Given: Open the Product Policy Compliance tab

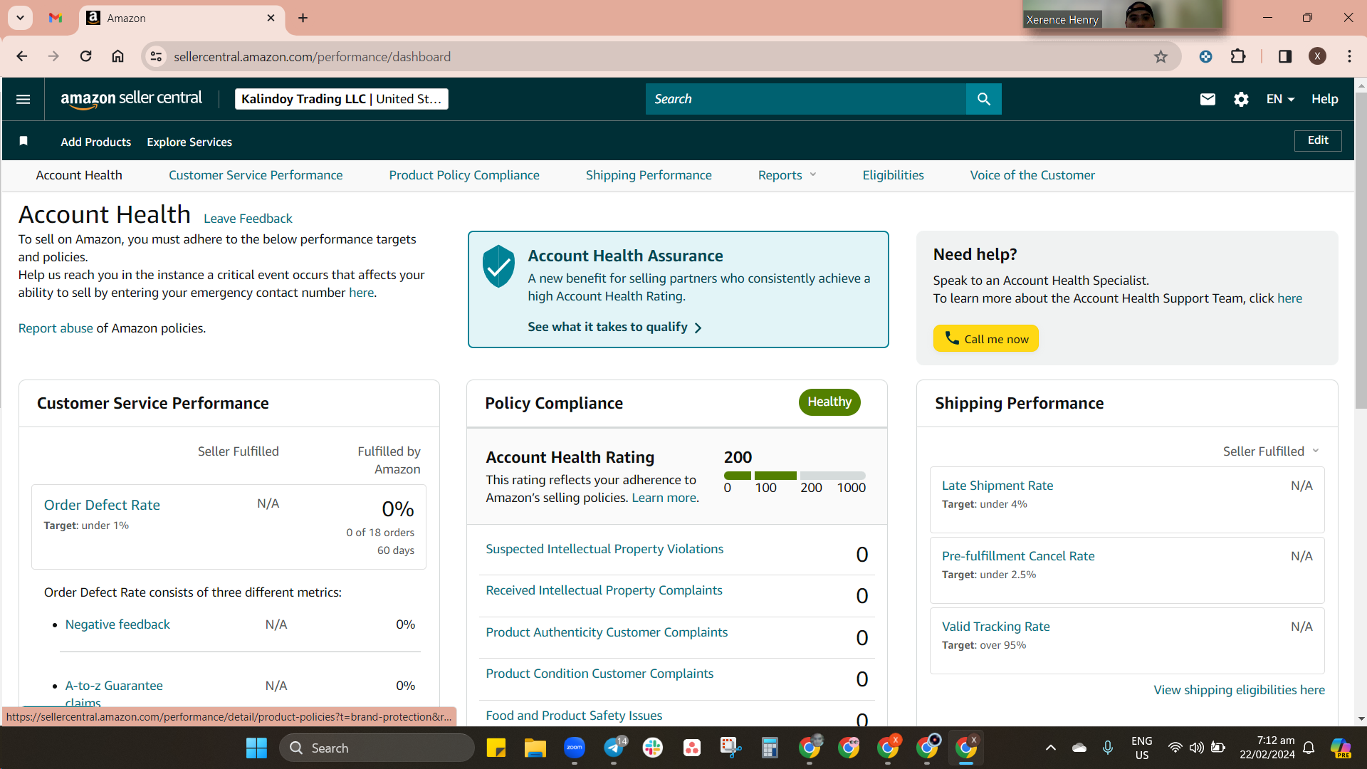Looking at the screenshot, I should tap(464, 175).
